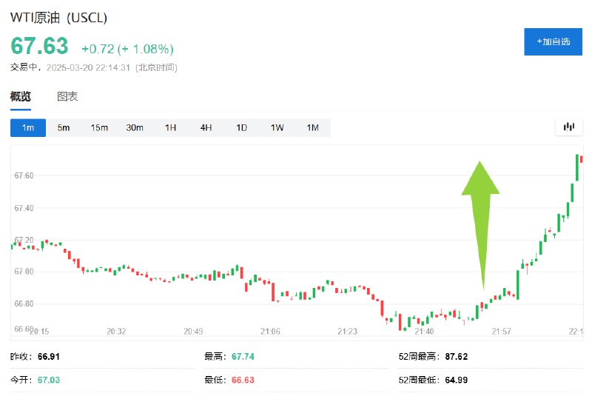Click the +加自选 add to watchlist button

(x=553, y=41)
